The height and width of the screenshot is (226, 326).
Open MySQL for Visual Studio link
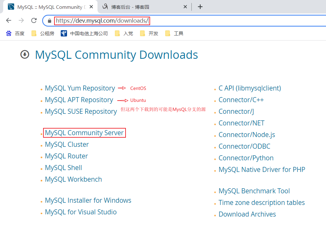[81, 212]
